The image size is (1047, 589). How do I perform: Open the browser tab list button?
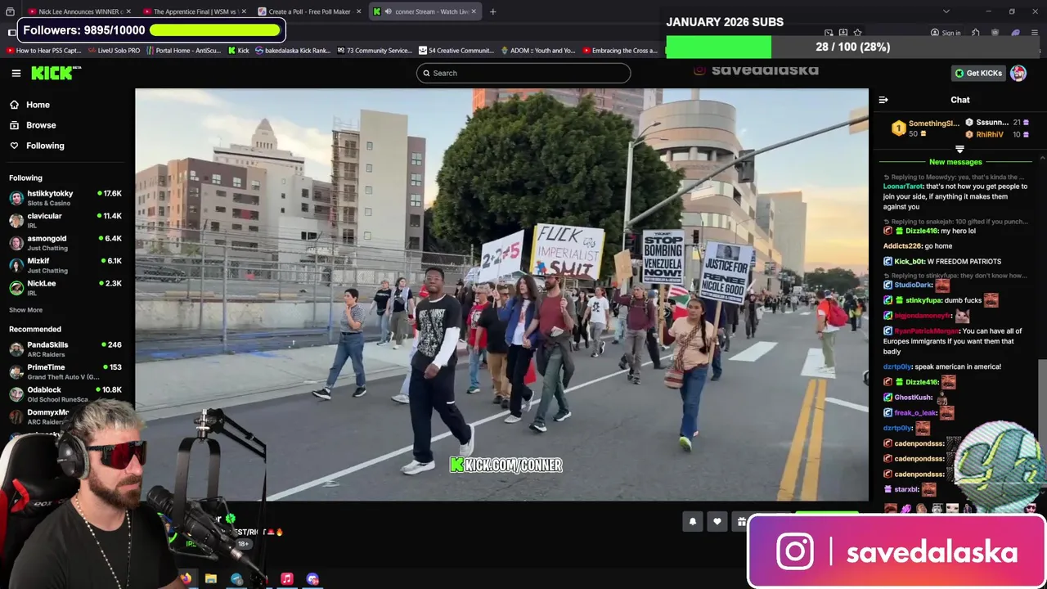point(10,11)
